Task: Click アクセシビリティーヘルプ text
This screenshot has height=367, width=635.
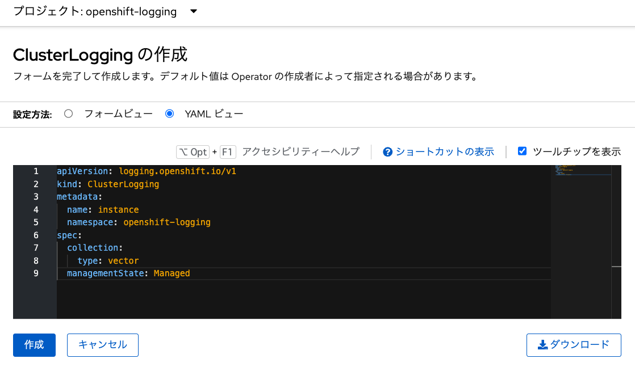Action: (x=300, y=152)
